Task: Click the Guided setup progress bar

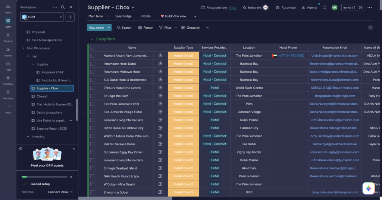Action: pos(44,177)
